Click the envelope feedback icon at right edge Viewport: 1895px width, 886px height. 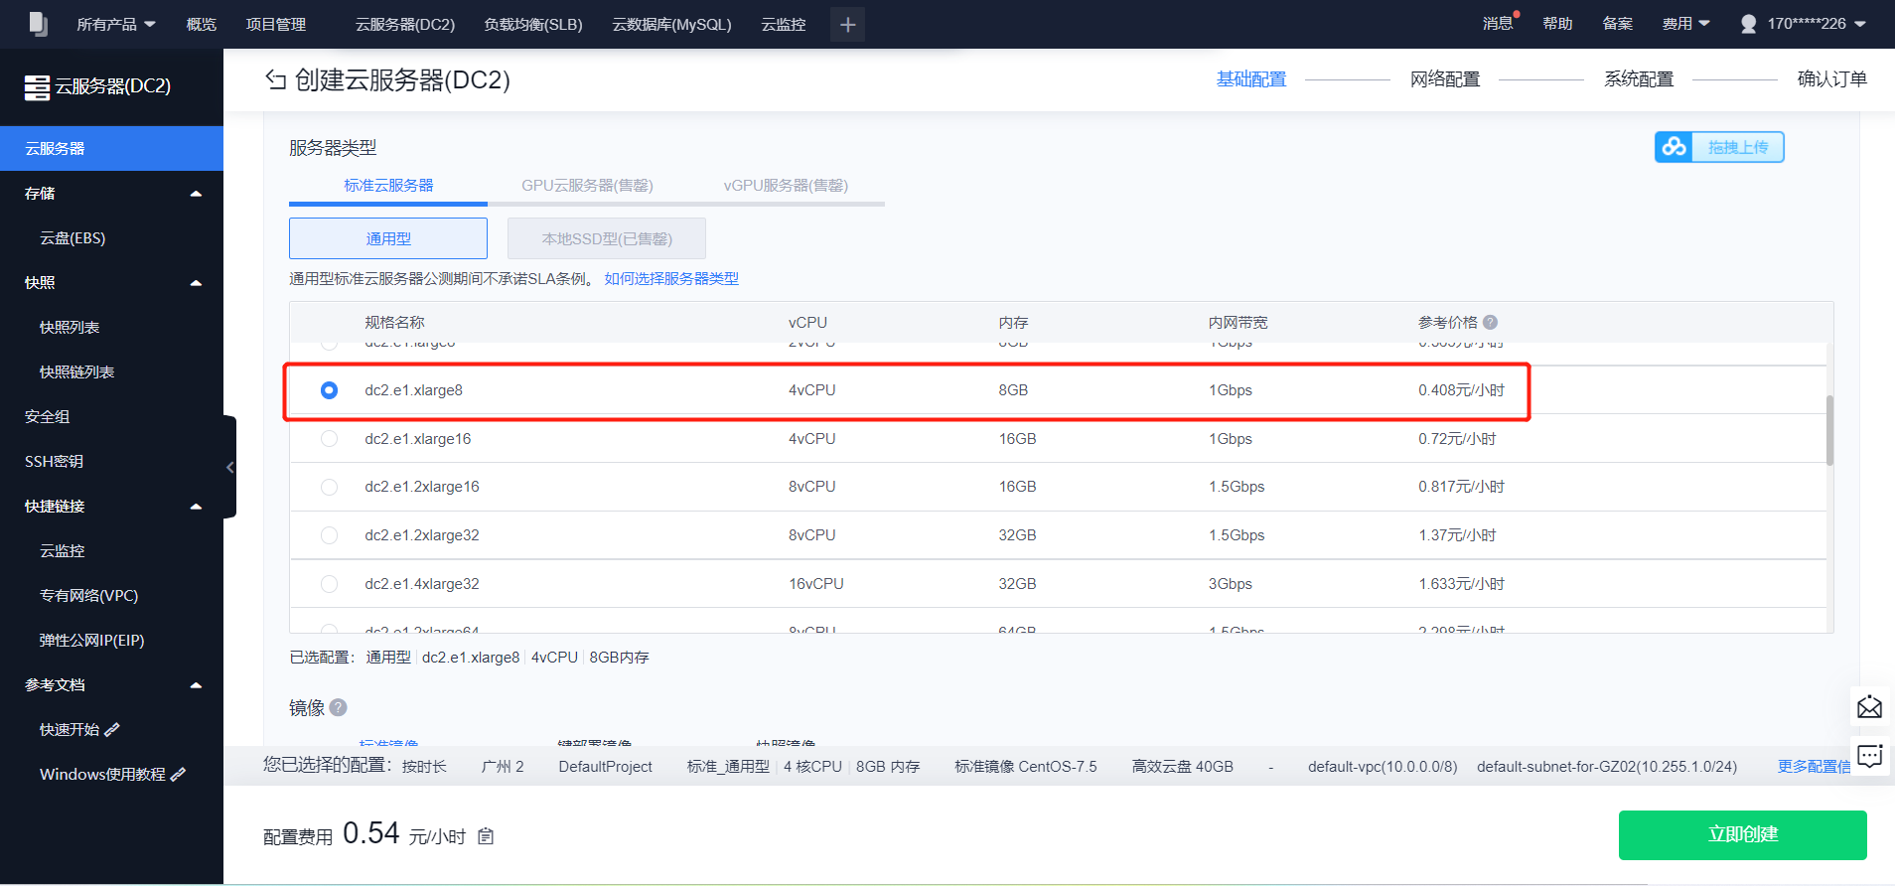[x=1869, y=707]
